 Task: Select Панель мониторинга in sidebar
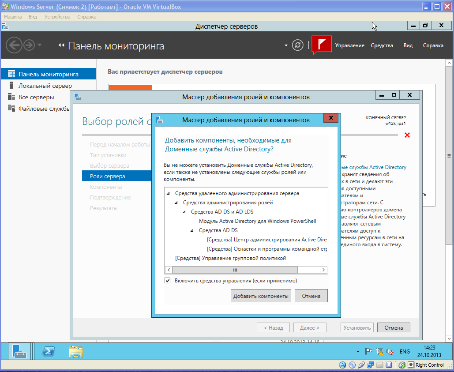pyautogui.click(x=48, y=74)
